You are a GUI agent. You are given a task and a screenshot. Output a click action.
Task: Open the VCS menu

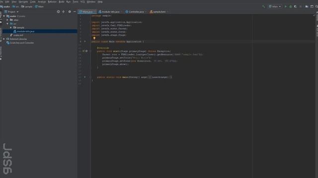coord(82,2)
